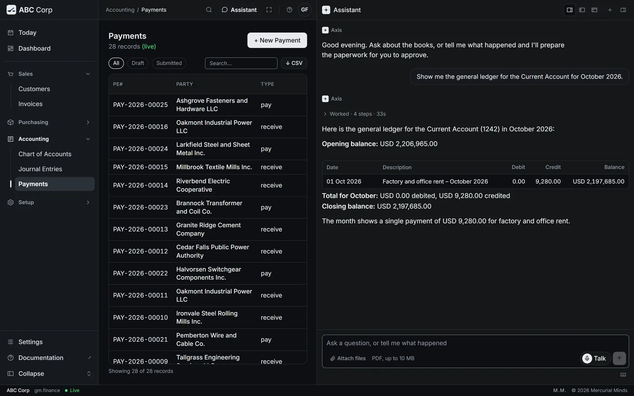Collapse the Sales section
634x396 pixels.
[49, 74]
